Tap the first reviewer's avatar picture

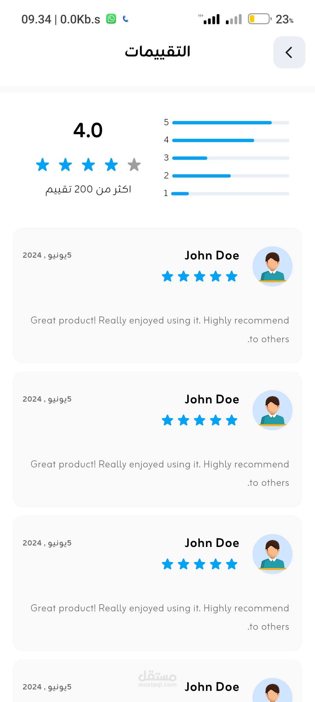click(x=272, y=266)
